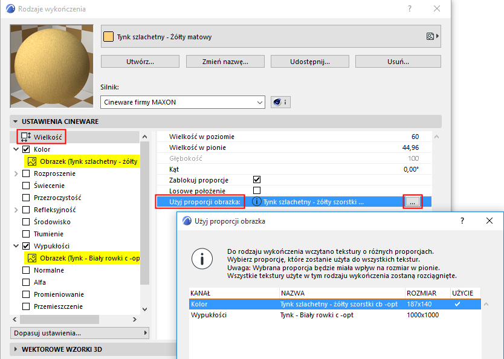504x359 pixels.
Task: Expand the Rozproszenie tree node
Action: point(16,173)
